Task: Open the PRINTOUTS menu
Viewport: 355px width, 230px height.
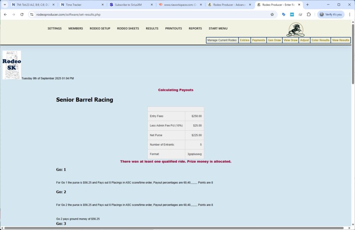Action: point(173,28)
